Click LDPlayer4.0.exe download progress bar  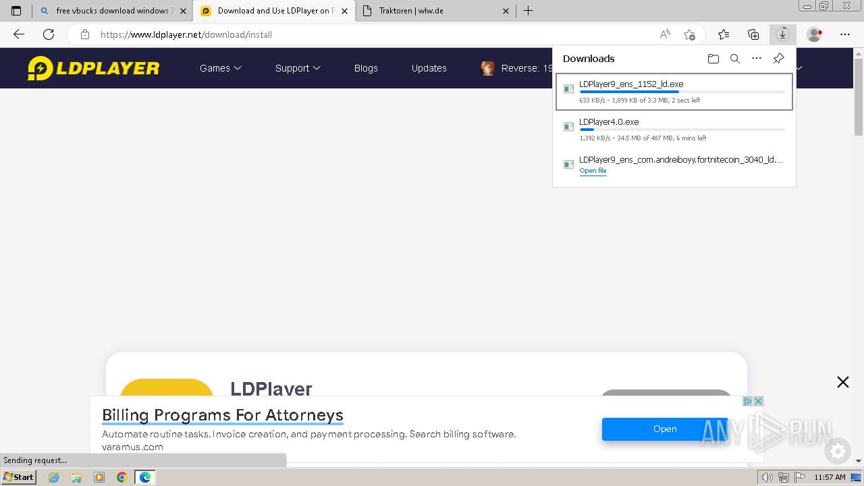(682, 130)
